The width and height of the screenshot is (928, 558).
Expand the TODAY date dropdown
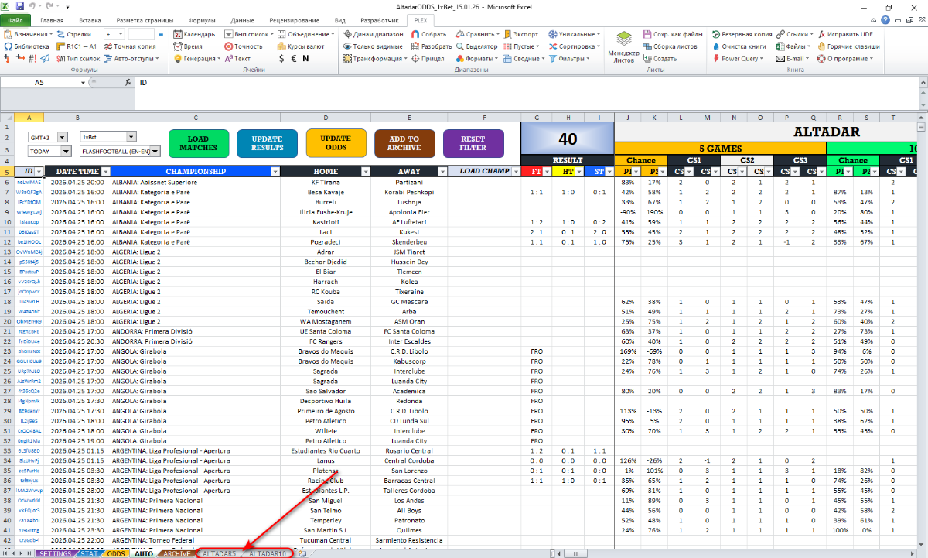(x=66, y=152)
